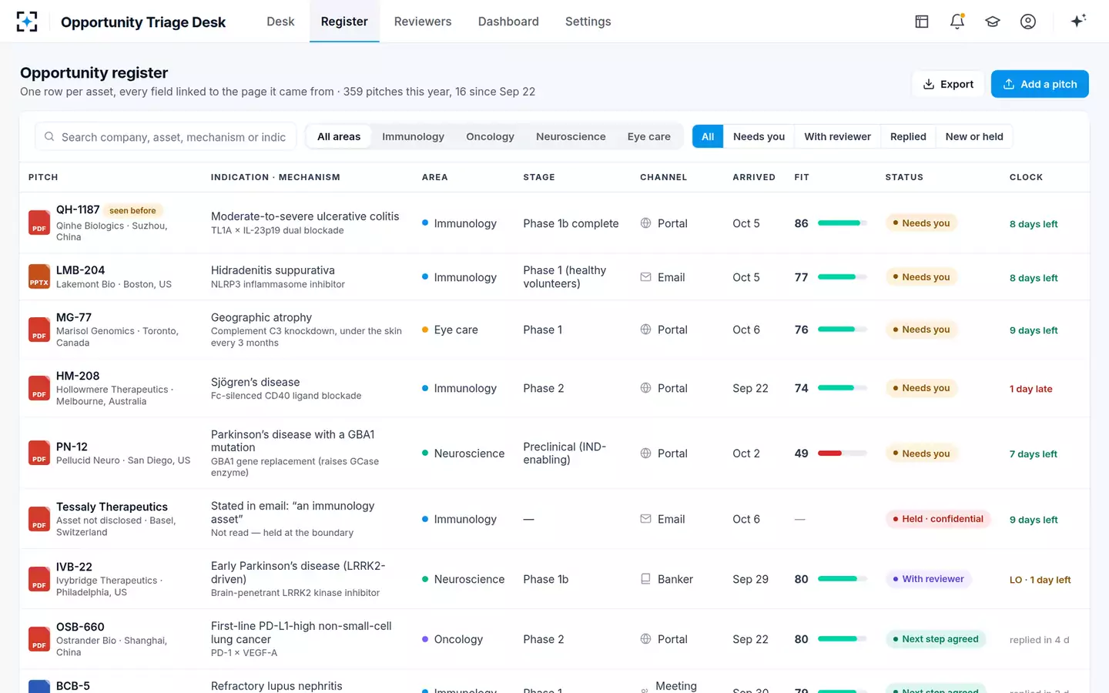Click the '1 day late' clock text
Viewport: 1109px width, 693px height.
(x=1030, y=389)
